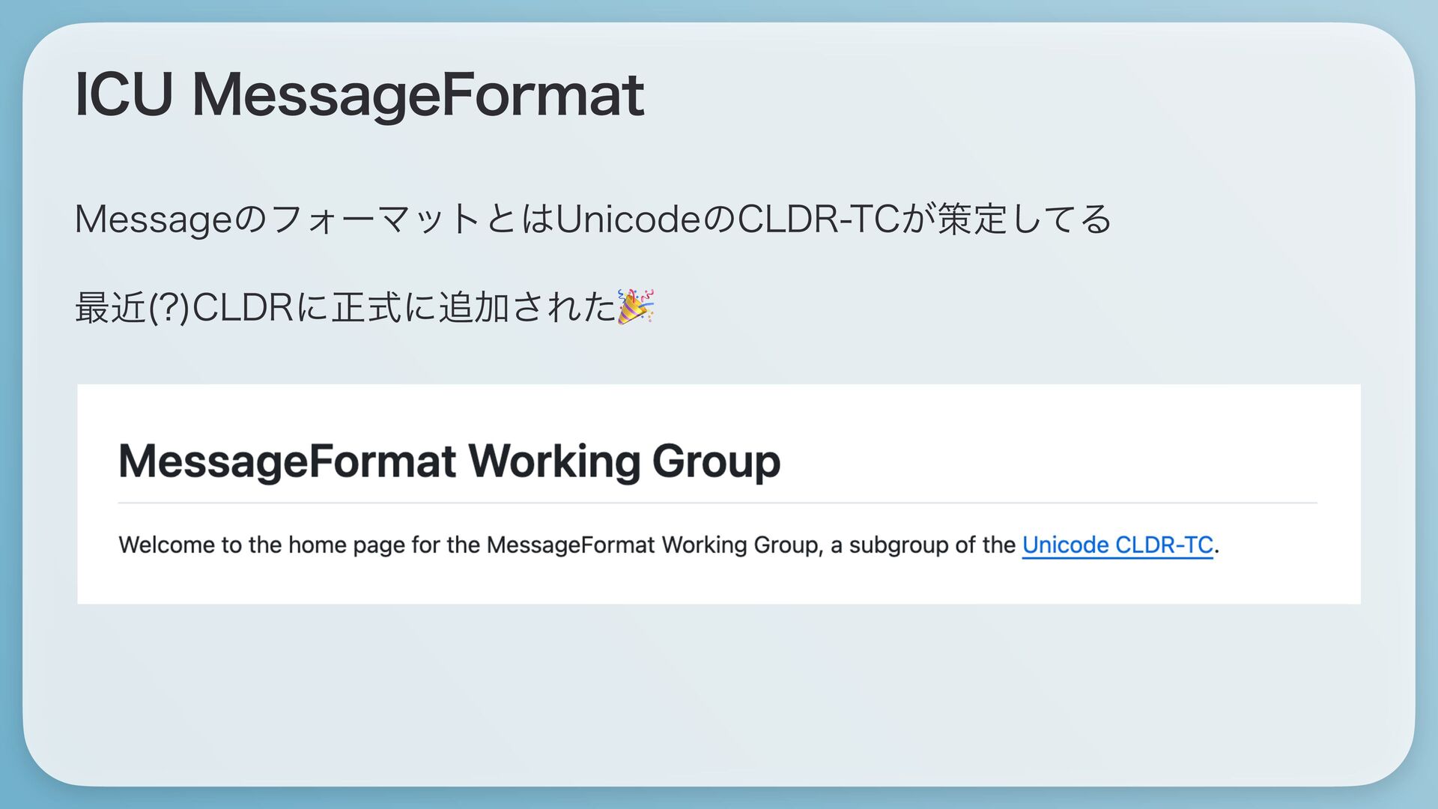The height and width of the screenshot is (809, 1438).
Task: Click the horizontal divider under Working Group heading
Action: tap(718, 503)
